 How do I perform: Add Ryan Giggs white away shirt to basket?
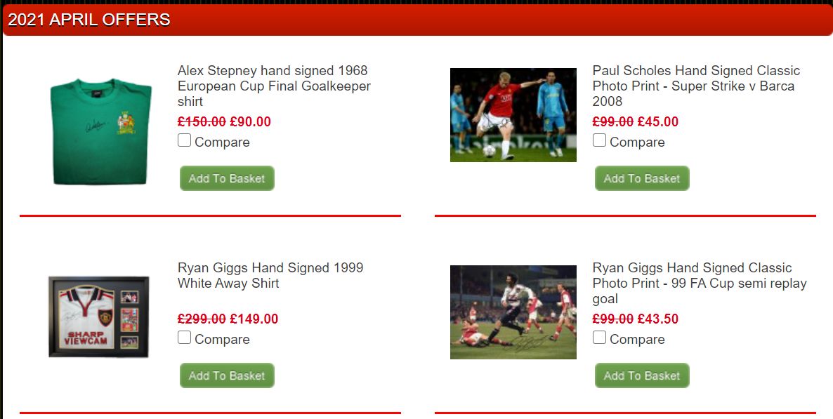[x=227, y=375]
